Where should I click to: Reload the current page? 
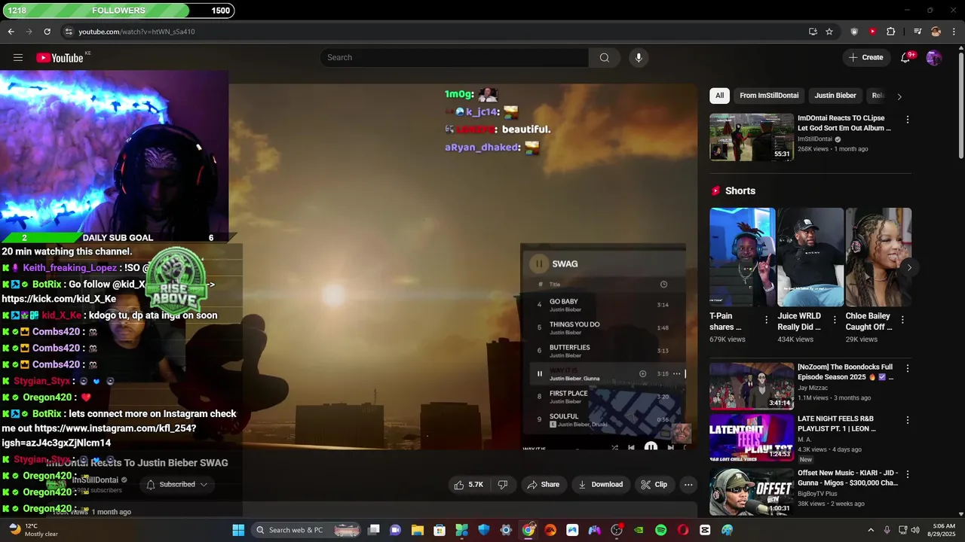pyautogui.click(x=47, y=32)
